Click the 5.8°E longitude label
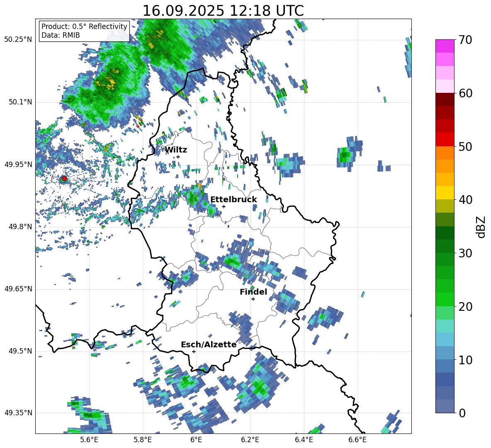 pyautogui.click(x=143, y=440)
